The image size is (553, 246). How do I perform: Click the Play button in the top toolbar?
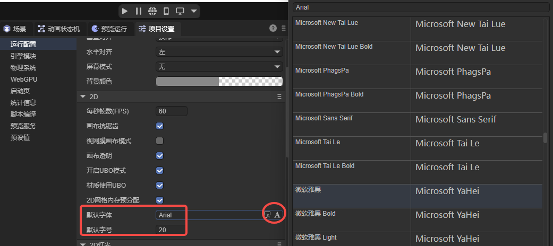click(125, 11)
